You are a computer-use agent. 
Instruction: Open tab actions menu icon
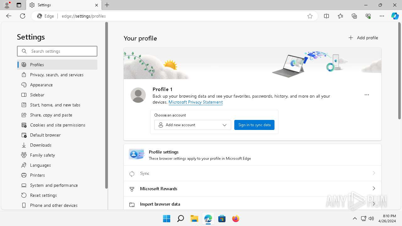tap(19, 5)
